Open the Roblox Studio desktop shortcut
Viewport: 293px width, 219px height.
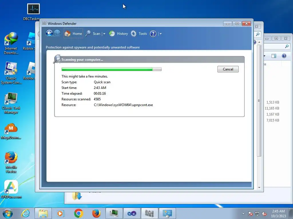pyautogui.click(x=29, y=41)
